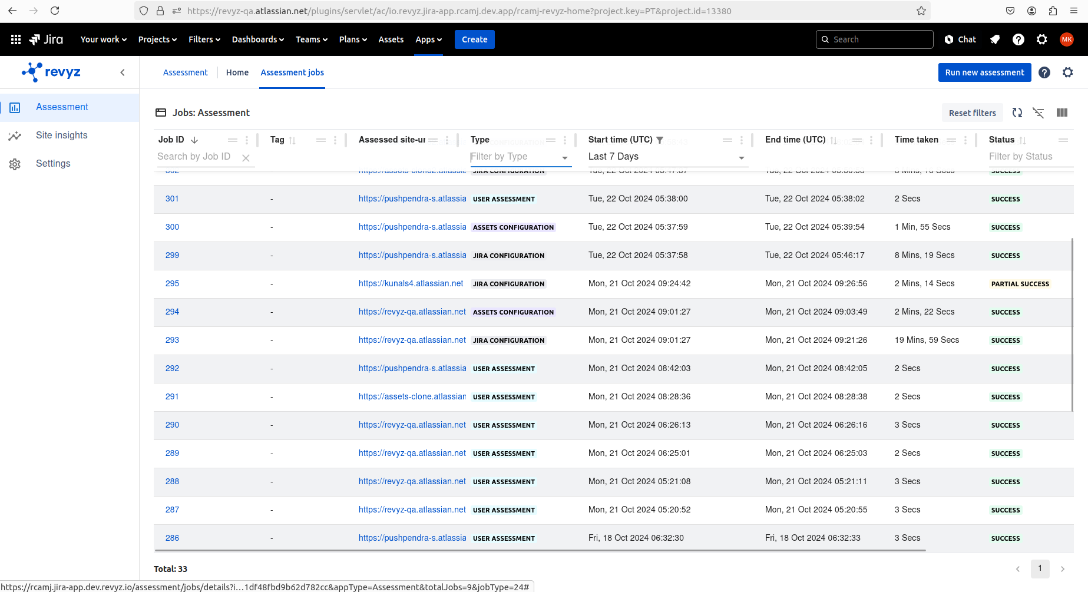
Task: Open the browser hamburger menu
Action: pyautogui.click(x=1074, y=11)
